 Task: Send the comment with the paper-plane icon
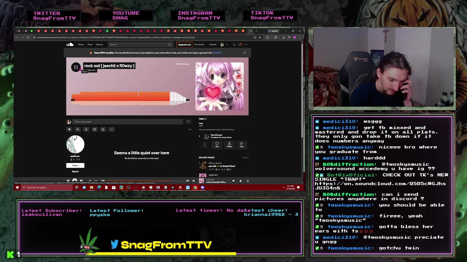click(x=188, y=122)
